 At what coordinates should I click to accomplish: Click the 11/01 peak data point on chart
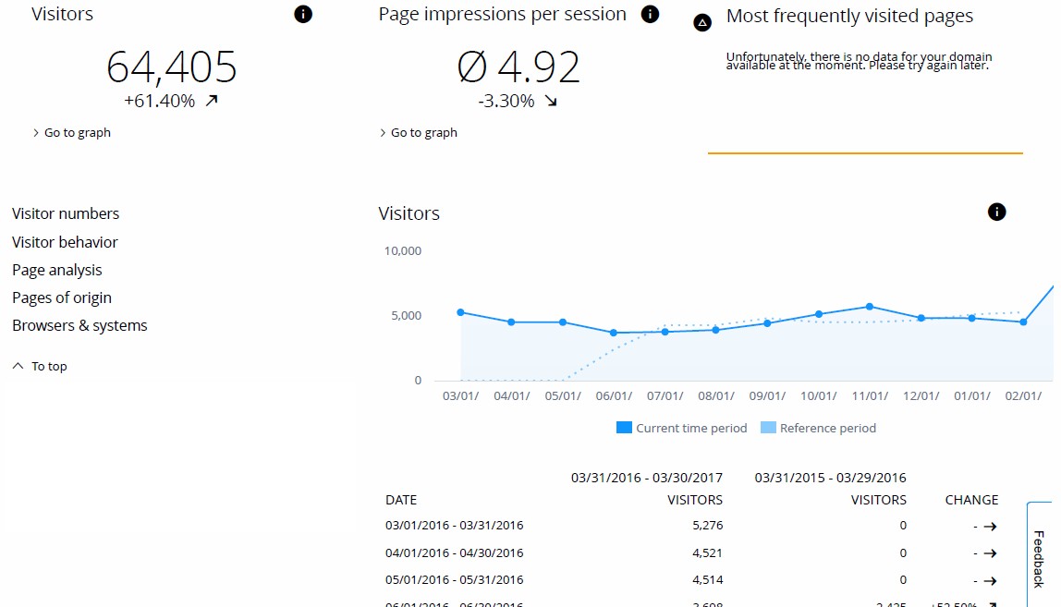tap(870, 307)
